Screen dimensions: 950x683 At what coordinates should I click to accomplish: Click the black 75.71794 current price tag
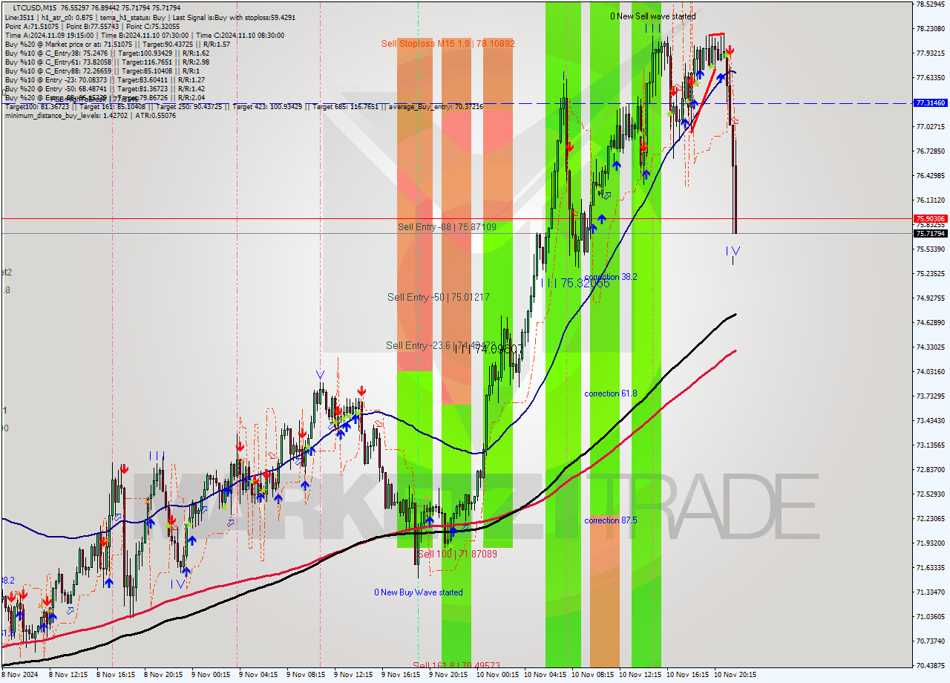(x=931, y=234)
